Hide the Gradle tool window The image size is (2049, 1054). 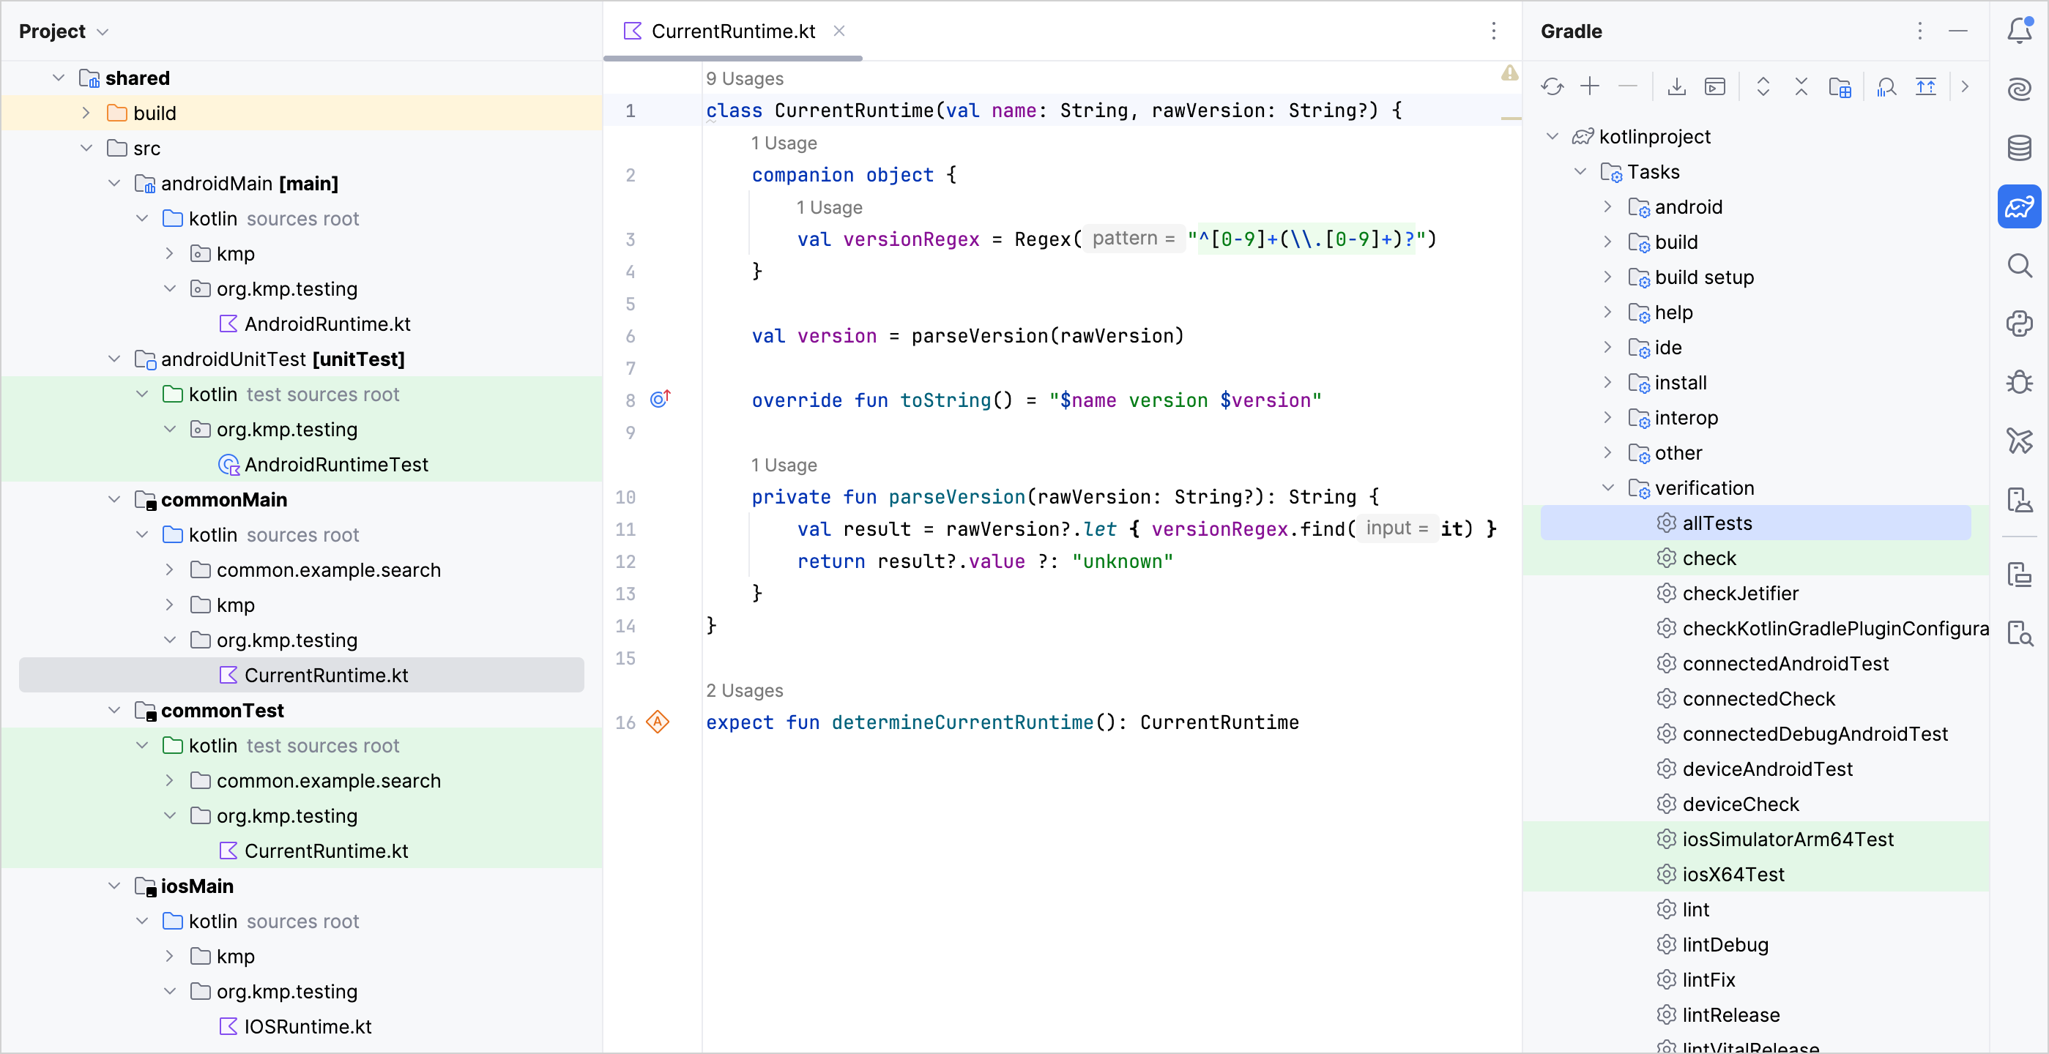1958,31
